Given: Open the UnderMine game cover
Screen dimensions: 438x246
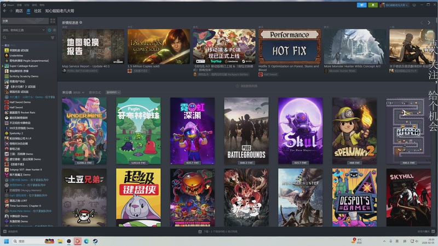Looking at the screenshot, I should pyautogui.click(x=84, y=131).
